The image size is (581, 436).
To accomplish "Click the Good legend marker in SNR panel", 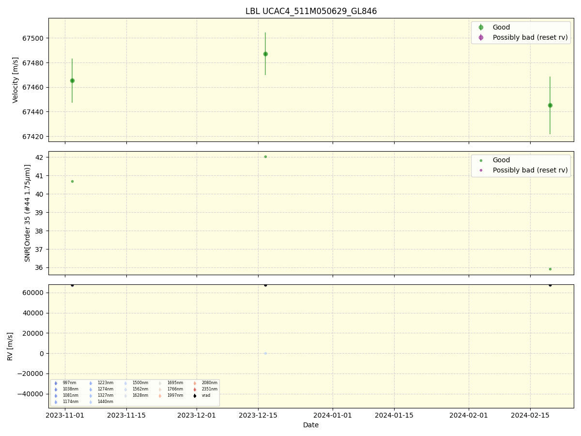I will pos(481,160).
